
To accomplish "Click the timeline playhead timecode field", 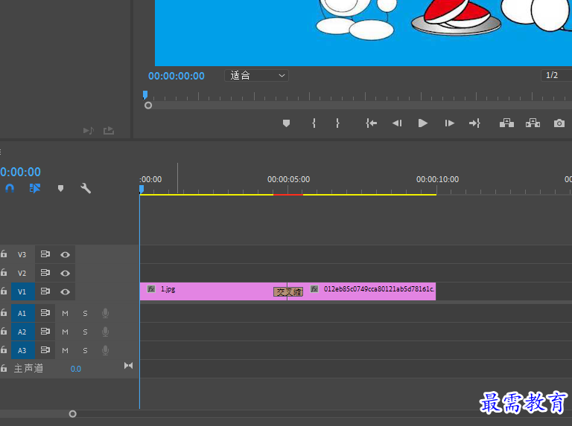I will [x=20, y=172].
